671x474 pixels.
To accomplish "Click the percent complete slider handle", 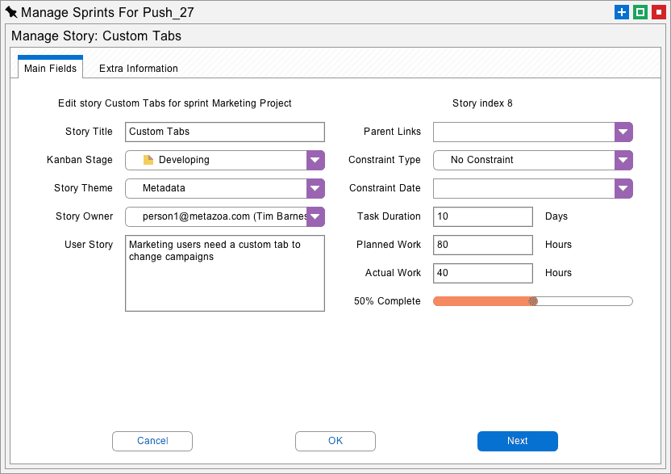I will tap(533, 301).
